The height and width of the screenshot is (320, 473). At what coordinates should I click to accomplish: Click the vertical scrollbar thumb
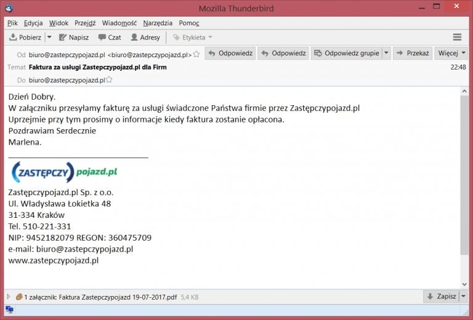[464, 175]
